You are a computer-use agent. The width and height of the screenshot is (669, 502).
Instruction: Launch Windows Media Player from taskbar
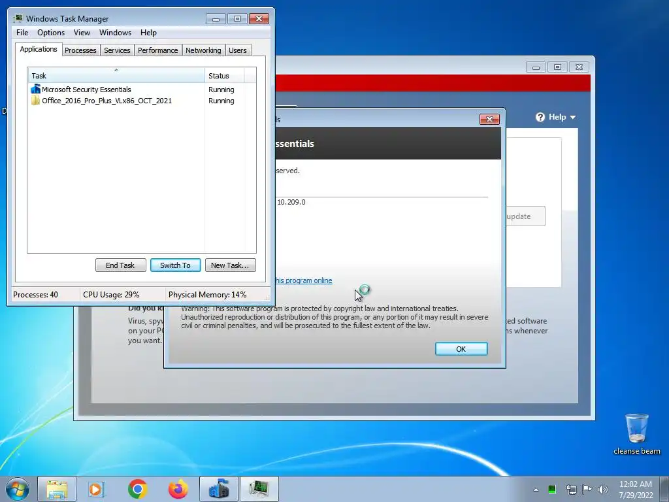pyautogui.click(x=97, y=489)
